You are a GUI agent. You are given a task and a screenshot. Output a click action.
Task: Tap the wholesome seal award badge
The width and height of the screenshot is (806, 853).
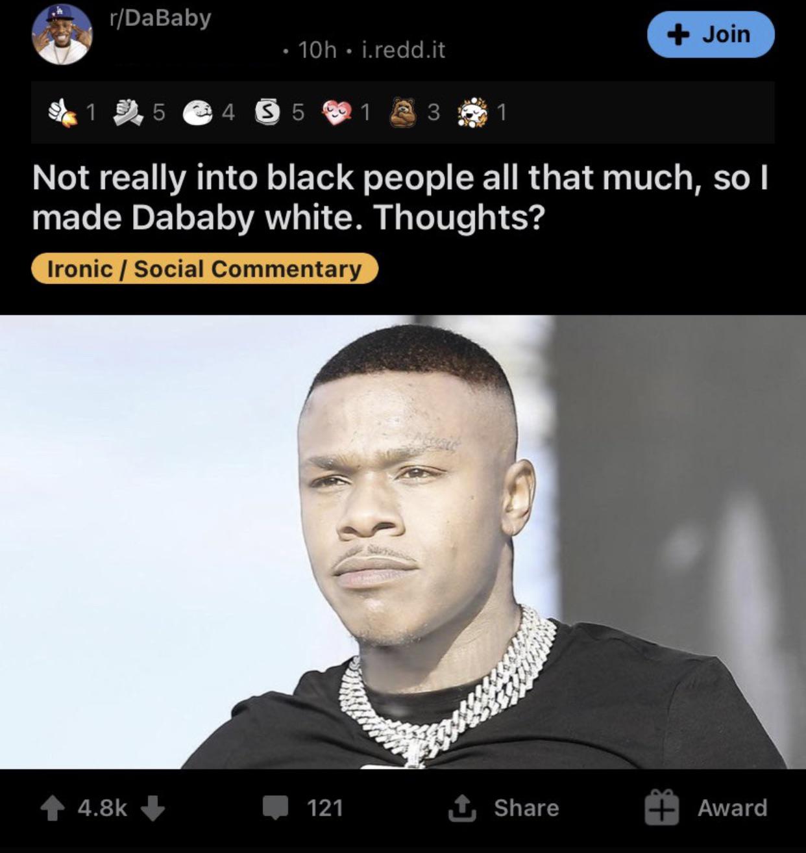pos(197,113)
